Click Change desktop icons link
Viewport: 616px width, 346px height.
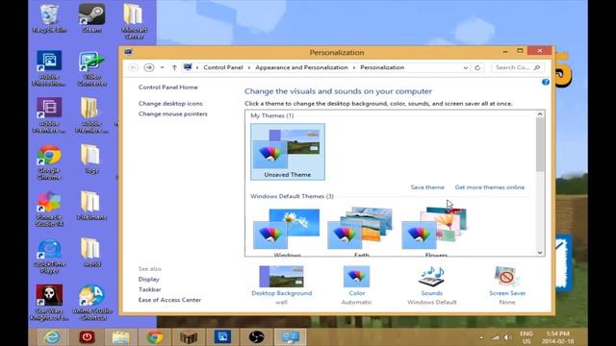[170, 103]
